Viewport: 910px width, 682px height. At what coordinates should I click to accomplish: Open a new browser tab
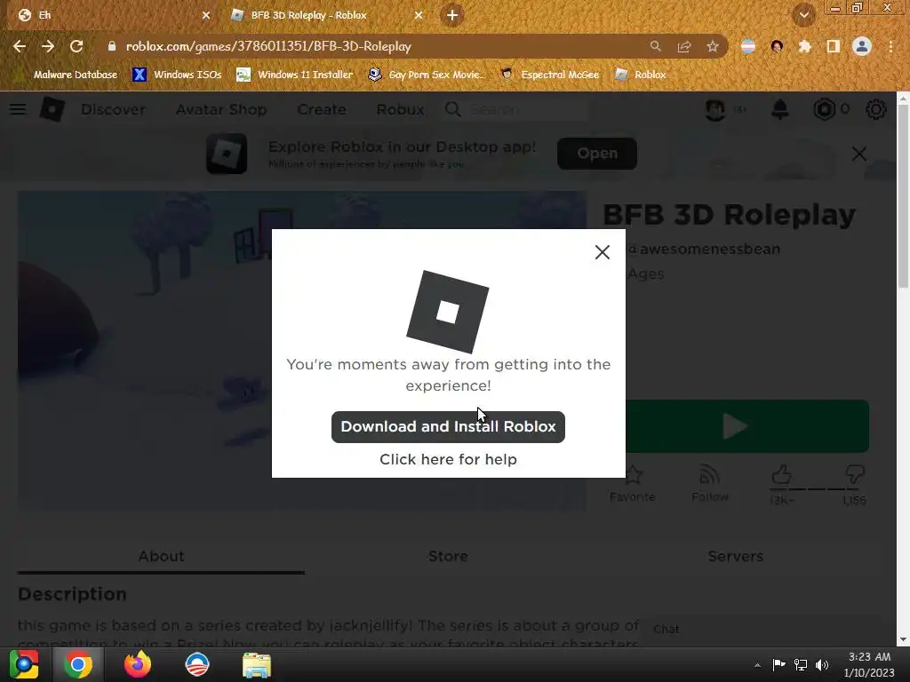452,15
